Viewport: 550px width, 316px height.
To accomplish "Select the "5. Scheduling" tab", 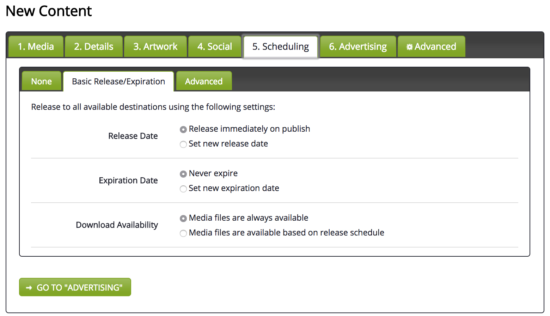I will pos(281,47).
